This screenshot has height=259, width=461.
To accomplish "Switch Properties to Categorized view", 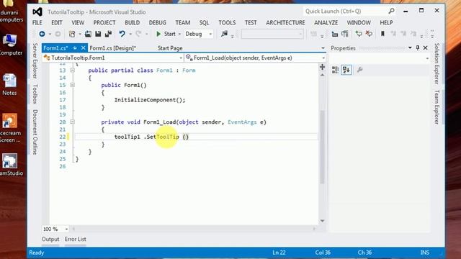I will [x=336, y=70].
